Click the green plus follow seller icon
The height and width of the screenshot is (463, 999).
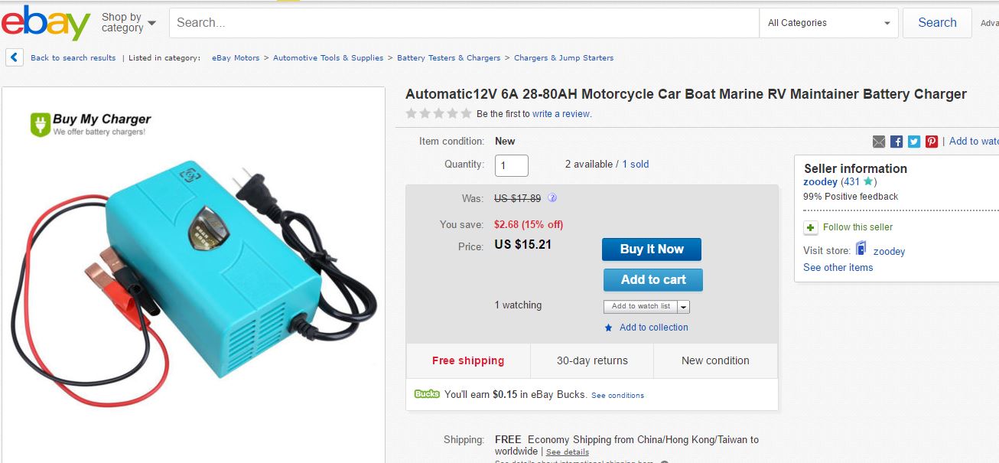(x=811, y=227)
